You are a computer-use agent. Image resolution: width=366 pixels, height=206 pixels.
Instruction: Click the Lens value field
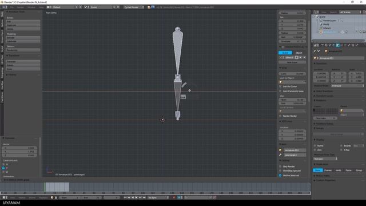click(292, 74)
